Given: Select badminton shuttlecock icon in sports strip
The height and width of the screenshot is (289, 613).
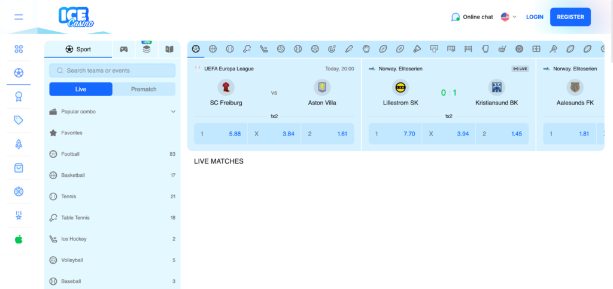Looking at the screenshot, I should coord(417,49).
